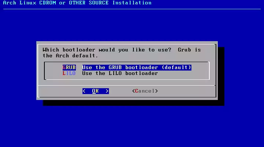Viewport: 264px width, 147px height.
Task: Click the right angle bracket of OK
Action: point(107,91)
